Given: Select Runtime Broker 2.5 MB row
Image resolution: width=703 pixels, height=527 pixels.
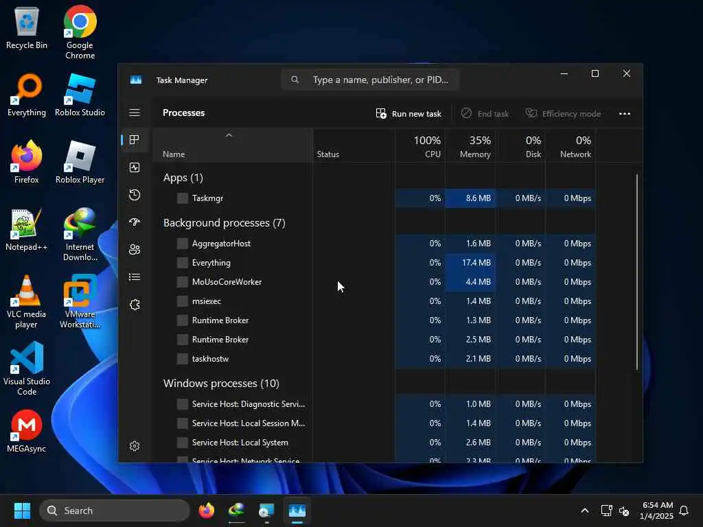Looking at the screenshot, I should tap(374, 340).
